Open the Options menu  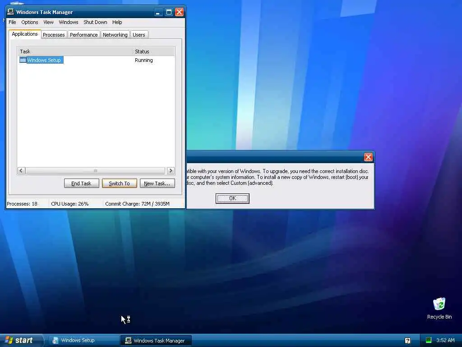tap(29, 22)
